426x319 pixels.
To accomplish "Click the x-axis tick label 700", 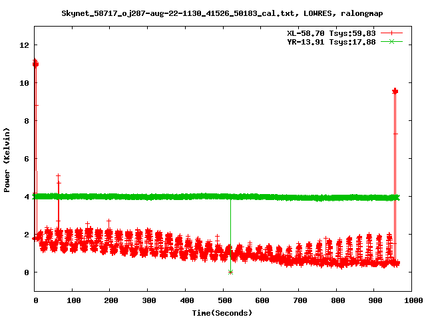I will coord(300,300).
